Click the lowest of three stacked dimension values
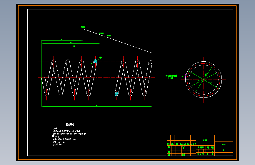The image size is (255, 165). [x=74, y=46]
